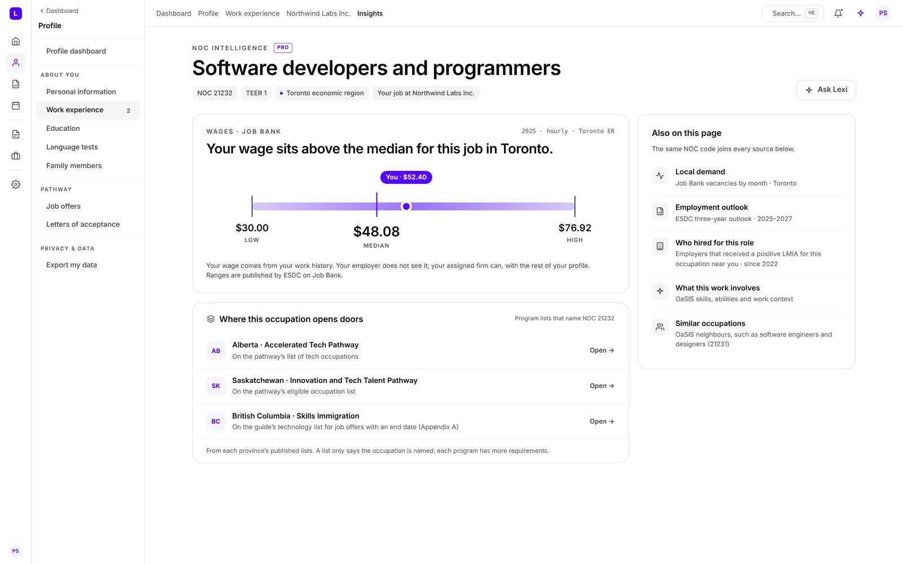Viewport: 903px width, 564px height.
Task: Open British Columbia Skills Immigration row
Action: point(410,421)
